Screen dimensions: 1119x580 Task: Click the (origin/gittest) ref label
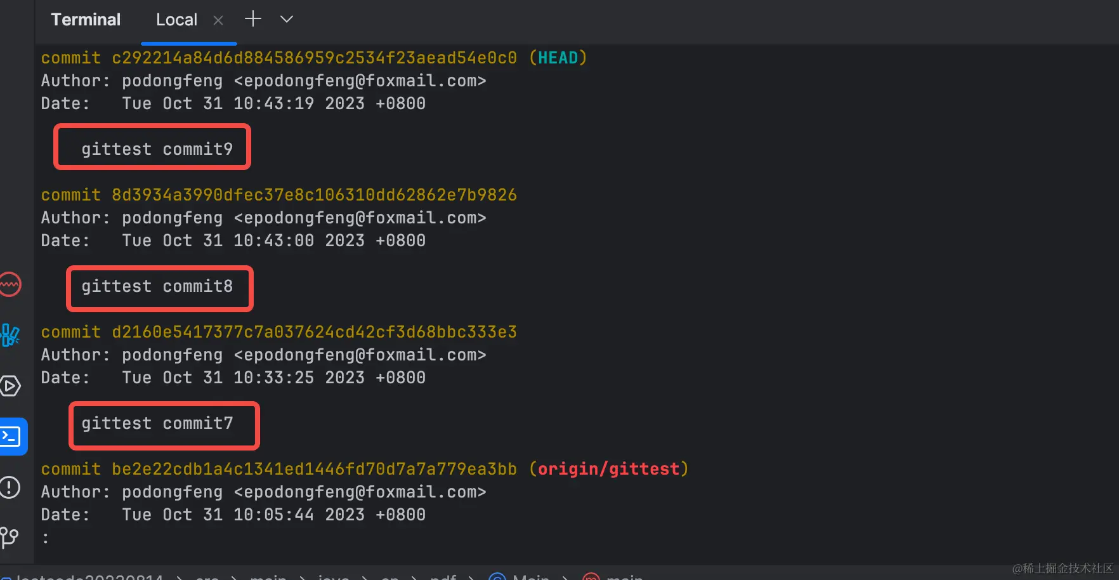click(x=608, y=469)
